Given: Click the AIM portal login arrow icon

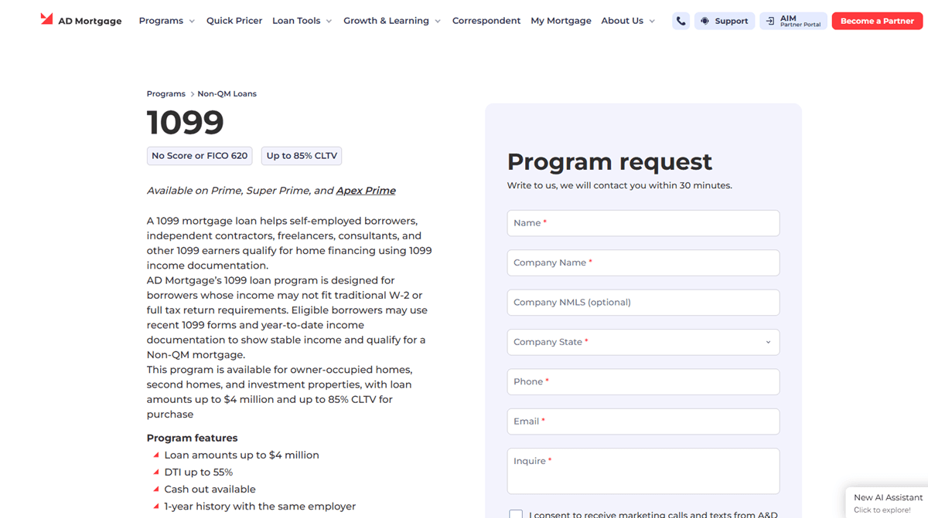Looking at the screenshot, I should [770, 21].
